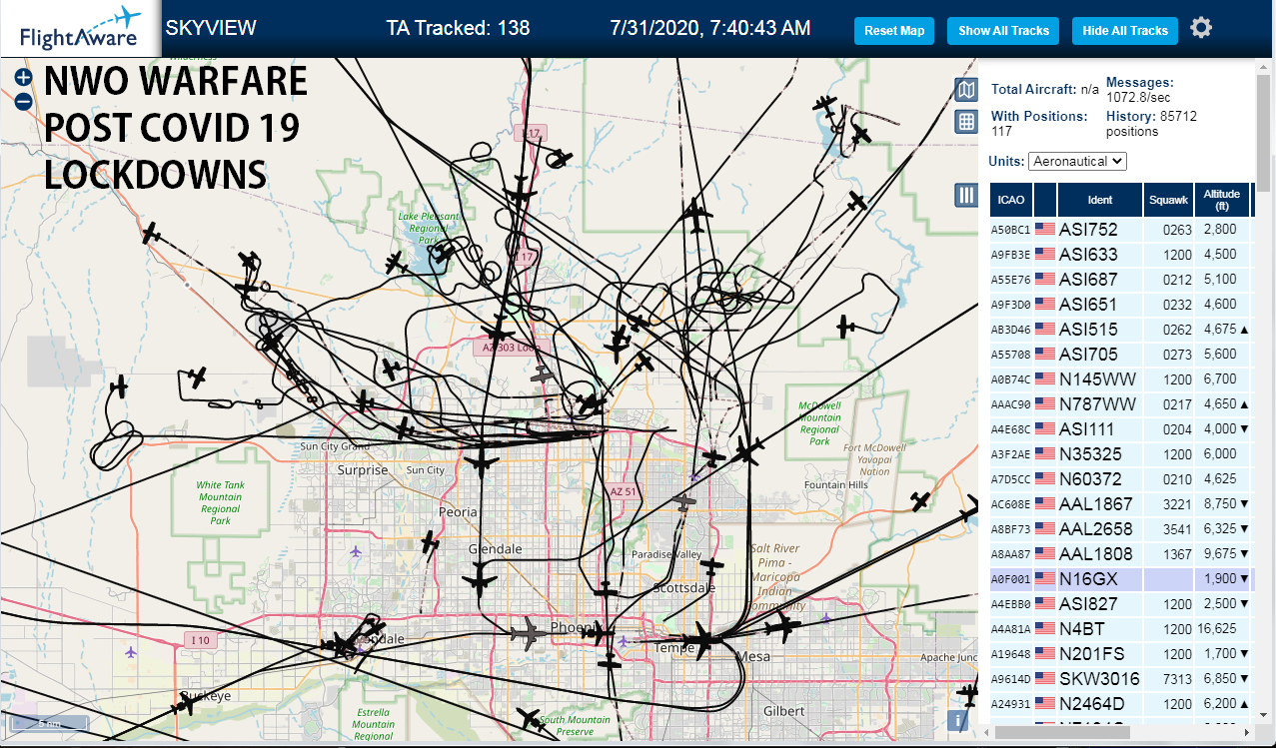1276x748 pixels.
Task: Select gray aircraft icon near AZ 51 marker
Action: point(684,501)
